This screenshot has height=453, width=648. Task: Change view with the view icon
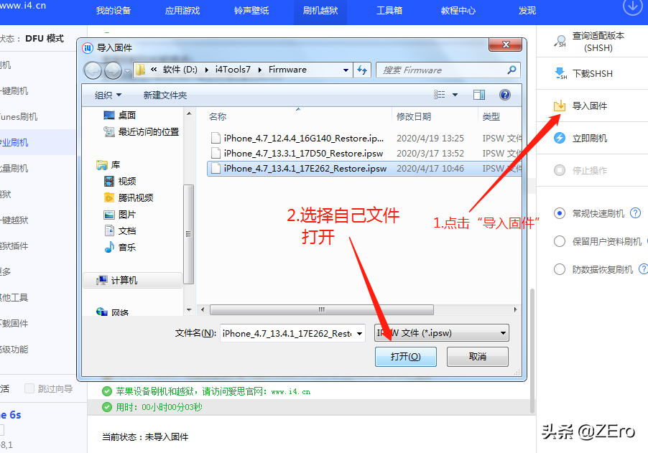tap(439, 95)
